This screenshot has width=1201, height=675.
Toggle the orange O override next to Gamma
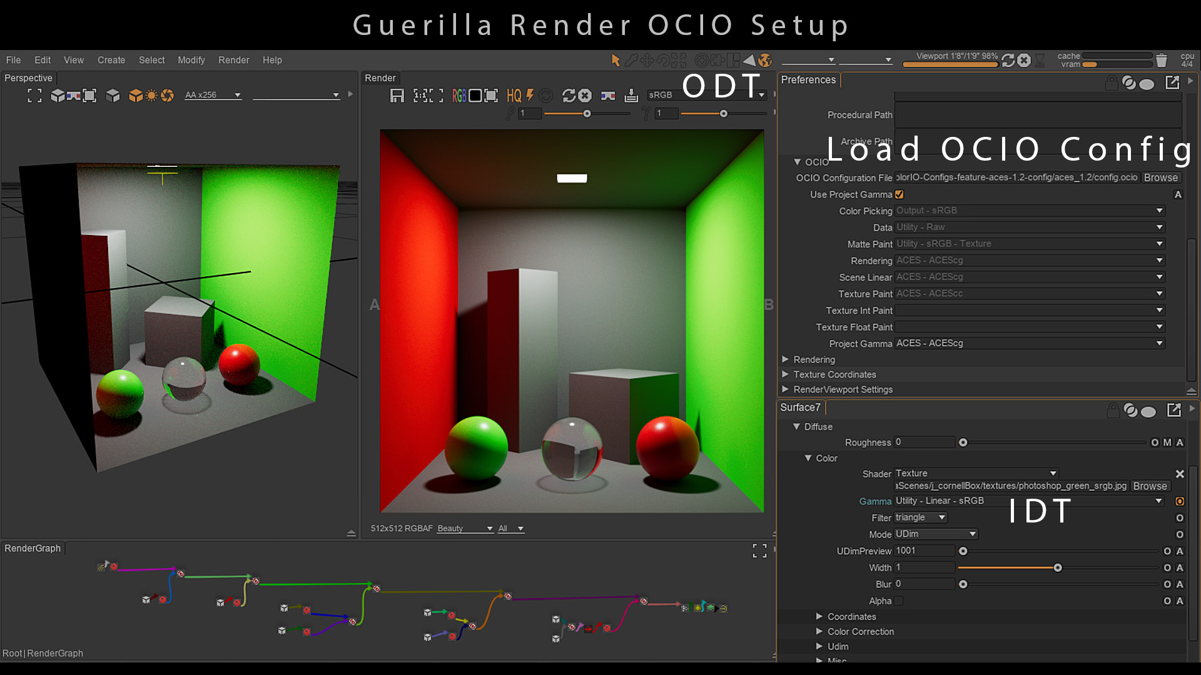pyautogui.click(x=1179, y=501)
